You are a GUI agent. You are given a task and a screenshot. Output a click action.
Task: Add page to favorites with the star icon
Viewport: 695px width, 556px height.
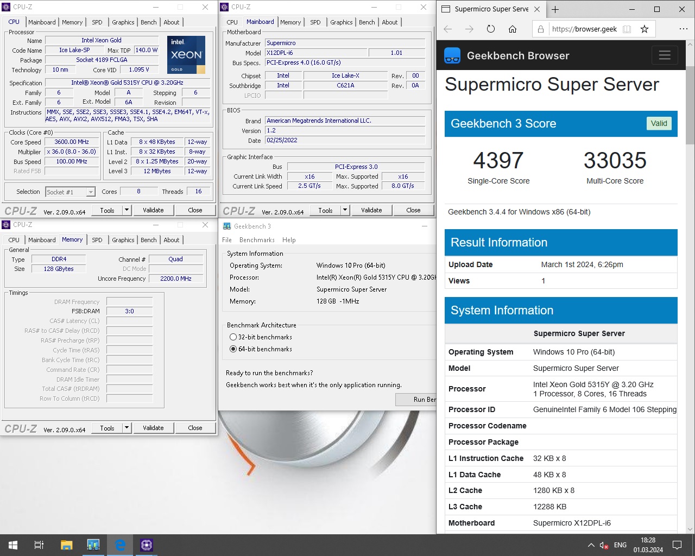645,29
